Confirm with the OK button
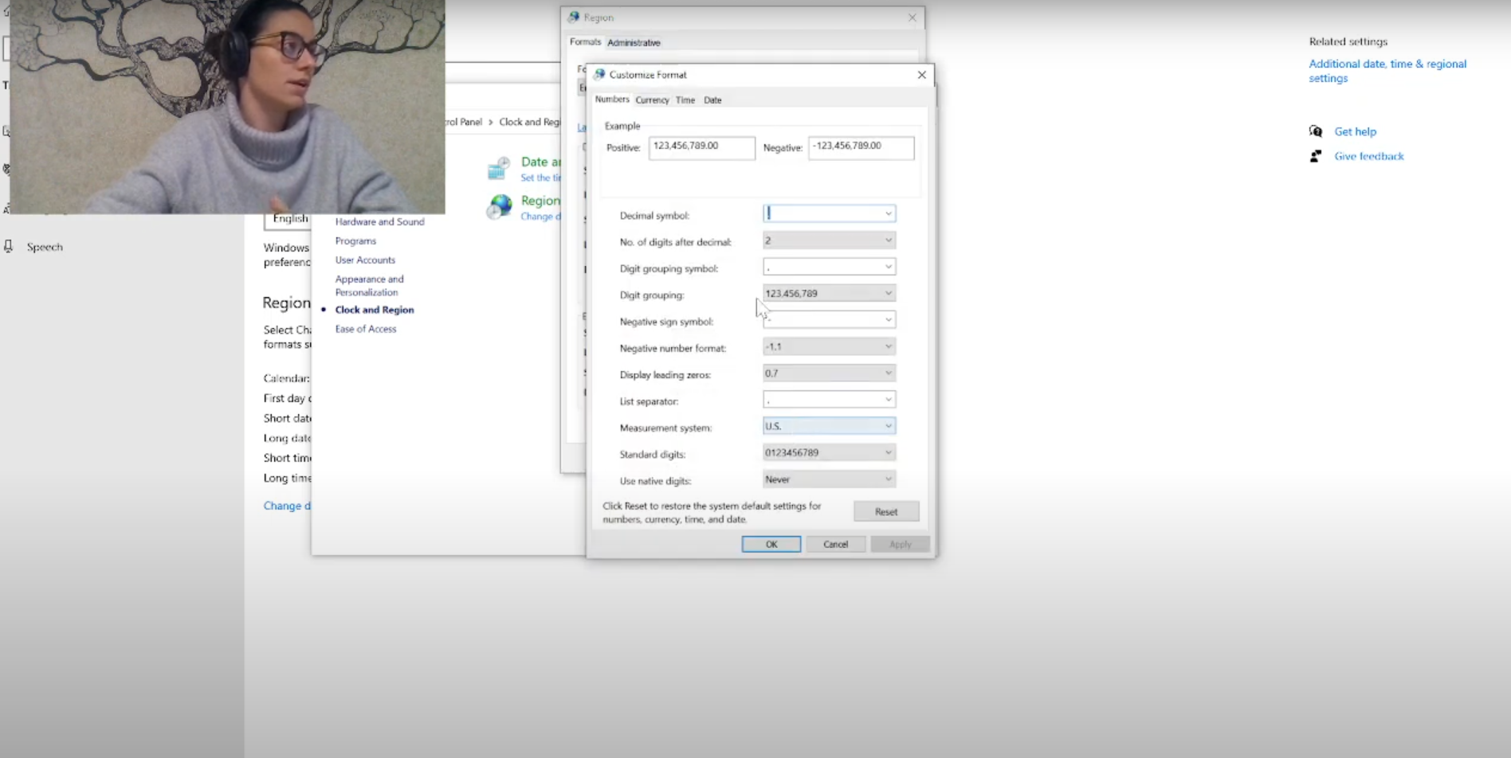 [x=771, y=544]
